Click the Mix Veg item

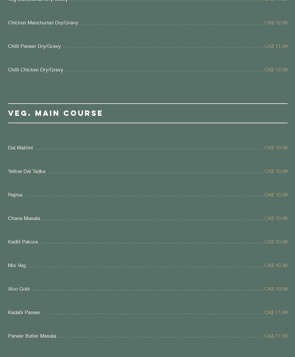(17, 266)
